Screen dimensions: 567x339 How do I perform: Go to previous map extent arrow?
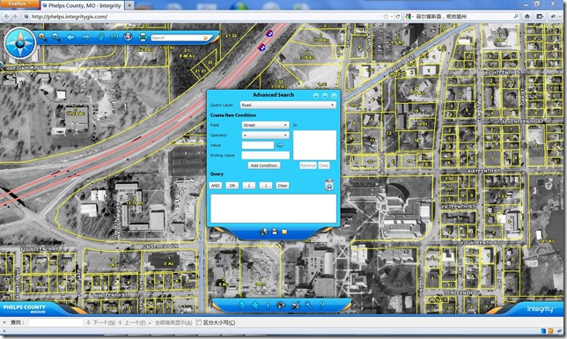tap(70, 37)
